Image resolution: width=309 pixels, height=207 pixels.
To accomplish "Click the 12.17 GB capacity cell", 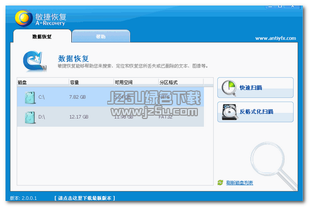I will coord(79,117).
